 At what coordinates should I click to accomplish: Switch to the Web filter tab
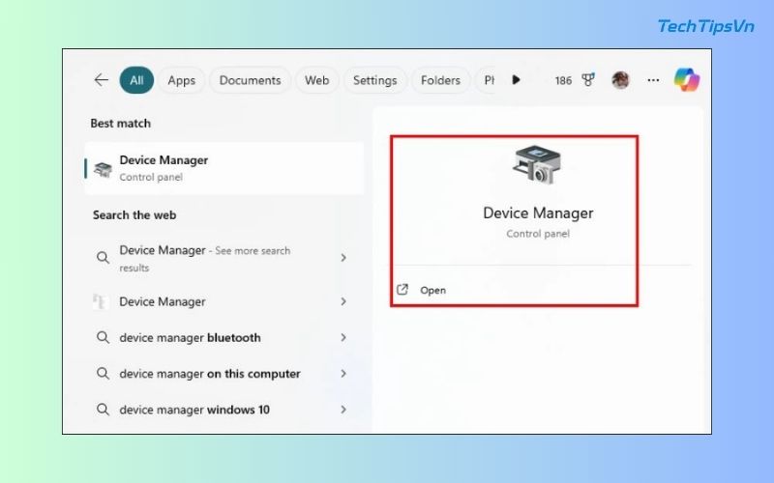317,80
